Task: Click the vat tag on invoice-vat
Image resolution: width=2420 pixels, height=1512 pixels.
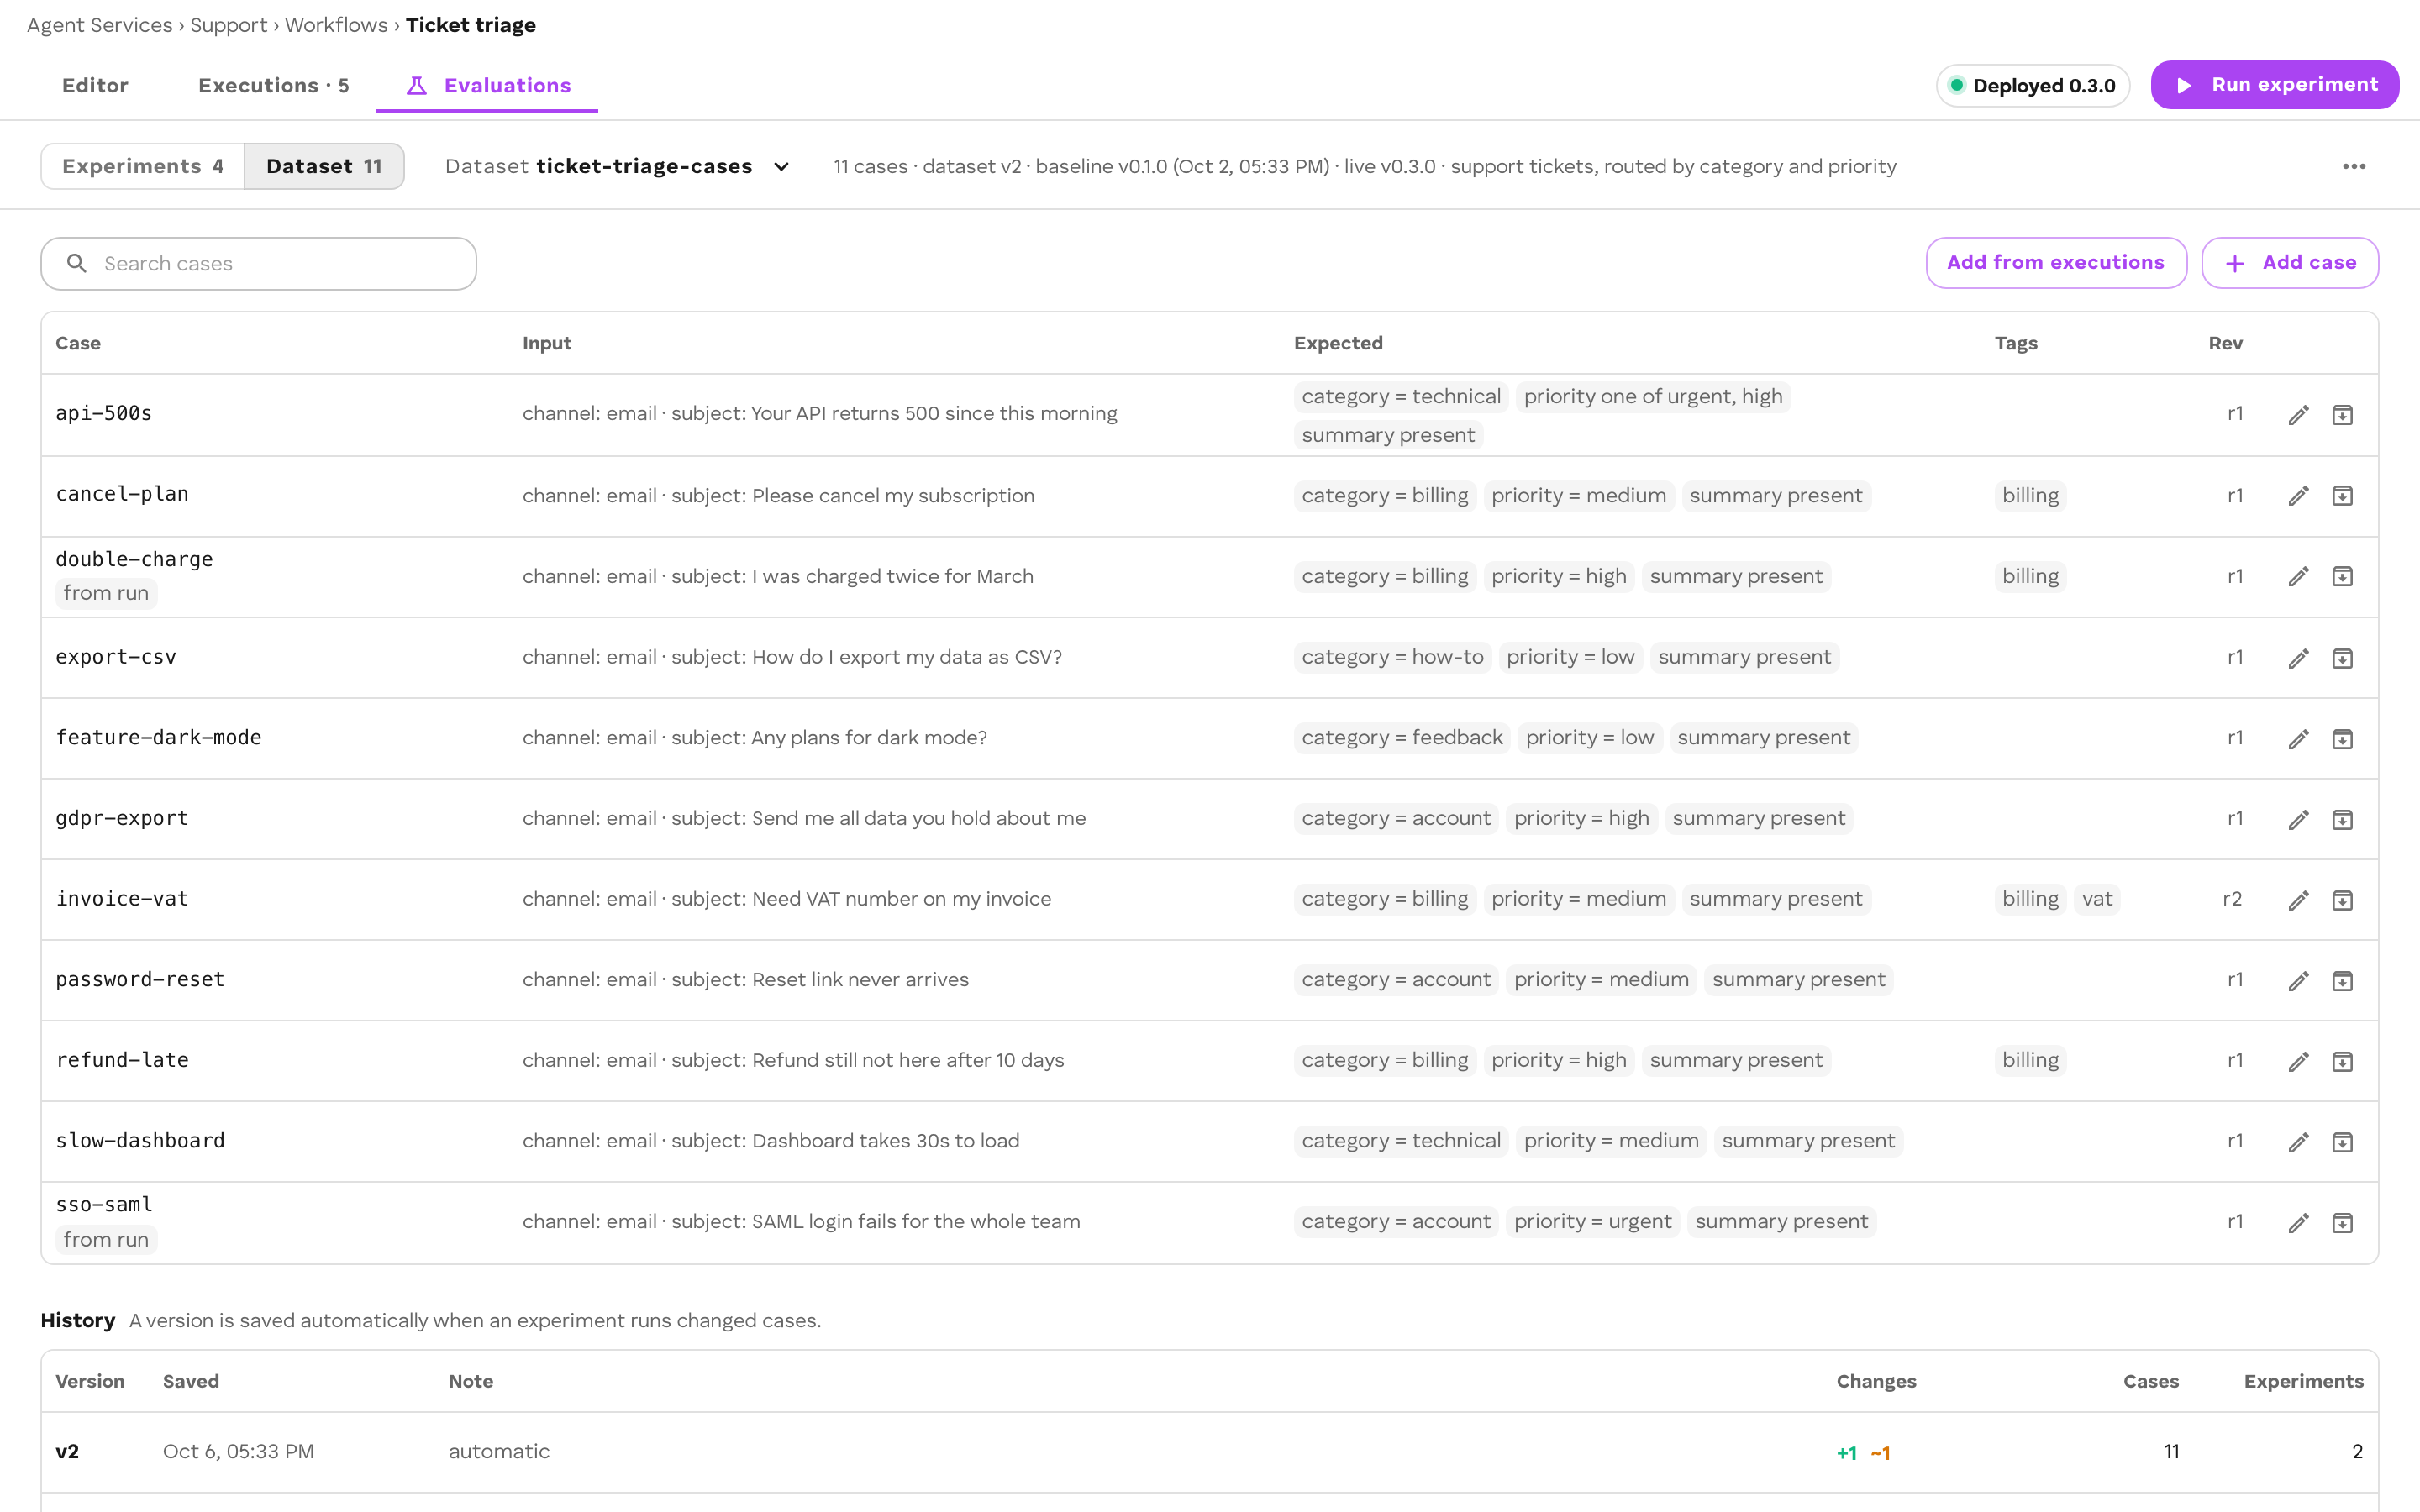Action: [x=2097, y=899]
